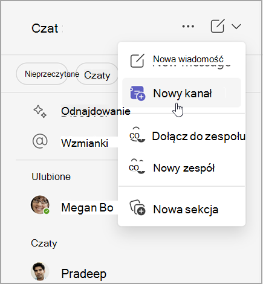The width and height of the screenshot is (263, 284).
Task: Open the more options ellipsis menu
Action: point(188,26)
